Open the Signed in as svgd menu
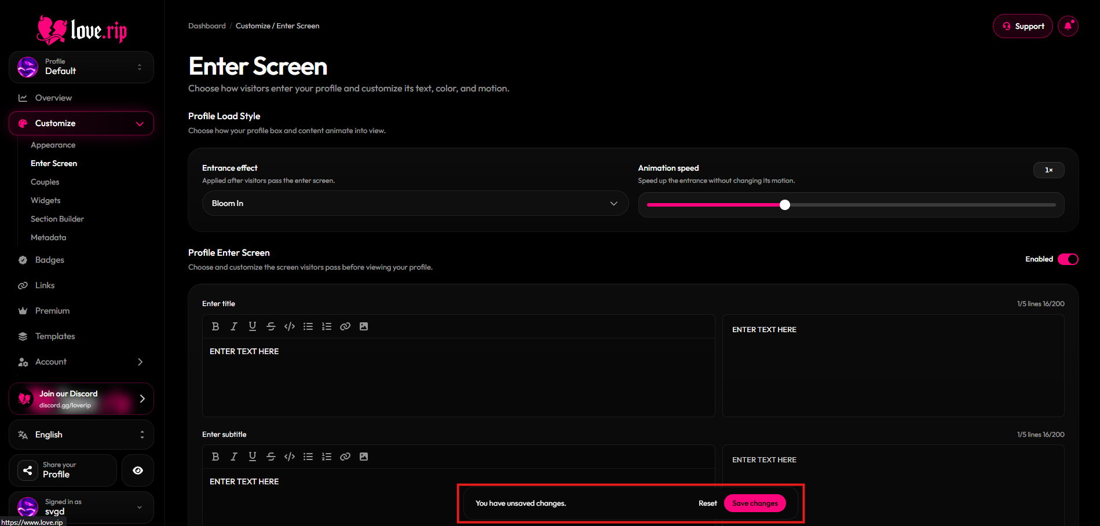Image resolution: width=1100 pixels, height=526 pixels. coord(81,507)
